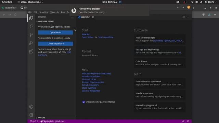Open Introductory videos link
This screenshot has width=219, height=123.
point(91,77)
